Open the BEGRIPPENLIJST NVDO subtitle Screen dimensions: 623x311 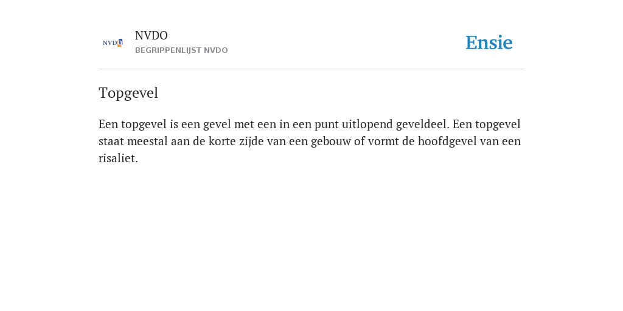point(181,50)
